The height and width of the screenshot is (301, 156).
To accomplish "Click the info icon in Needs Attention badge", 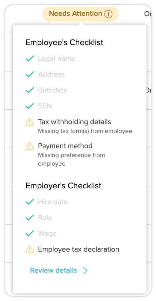I will (108, 14).
